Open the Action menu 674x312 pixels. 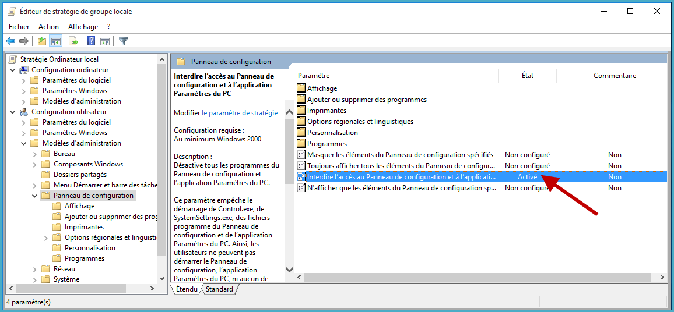pos(48,27)
